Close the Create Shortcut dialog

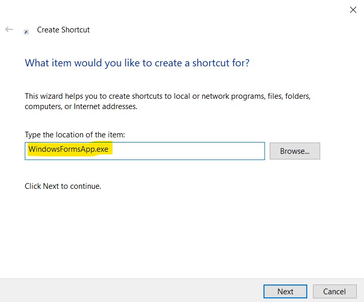pos(353,10)
